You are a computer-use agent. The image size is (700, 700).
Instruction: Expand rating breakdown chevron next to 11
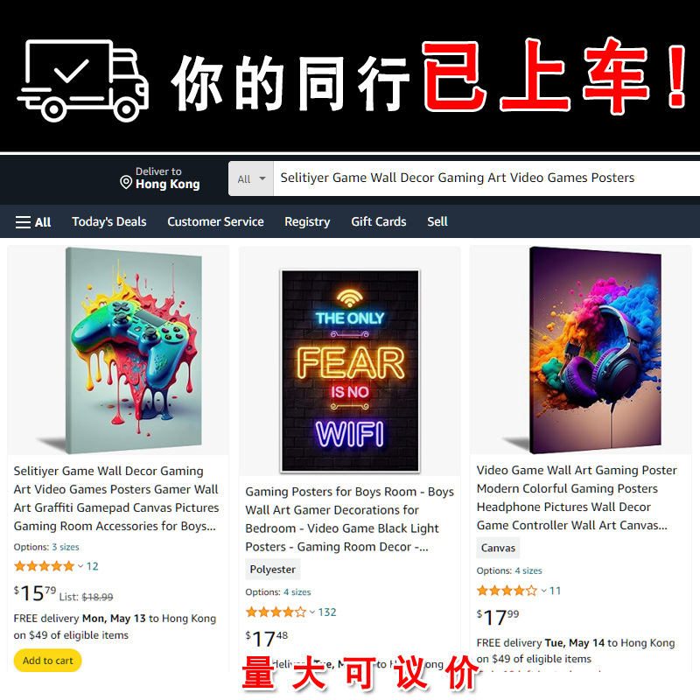coord(543,591)
